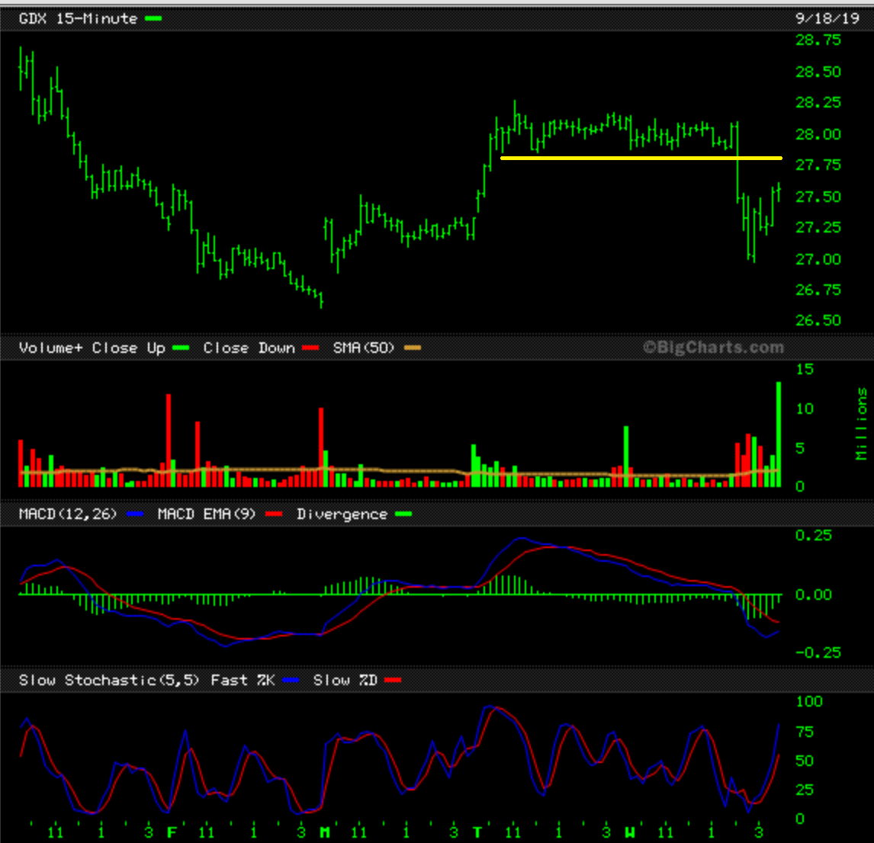The image size is (874, 843).
Task: Click the W day marker on time axis
Action: pyautogui.click(x=631, y=832)
